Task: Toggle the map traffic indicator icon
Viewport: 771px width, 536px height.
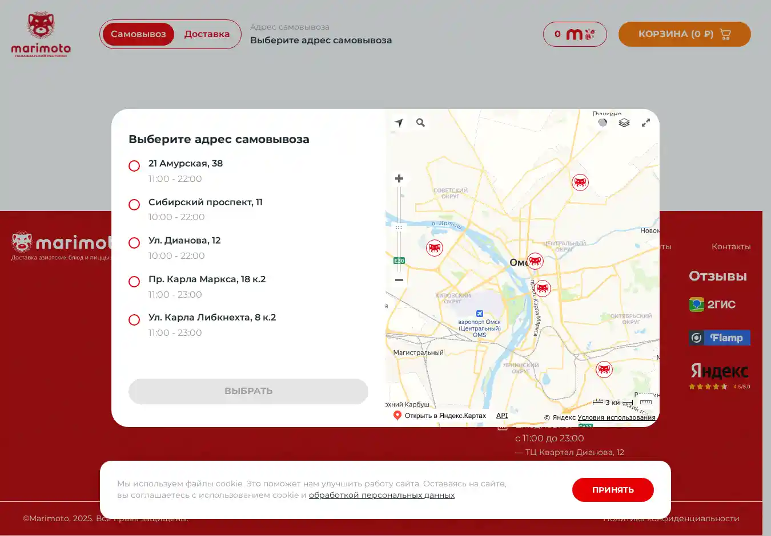Action: point(603,123)
